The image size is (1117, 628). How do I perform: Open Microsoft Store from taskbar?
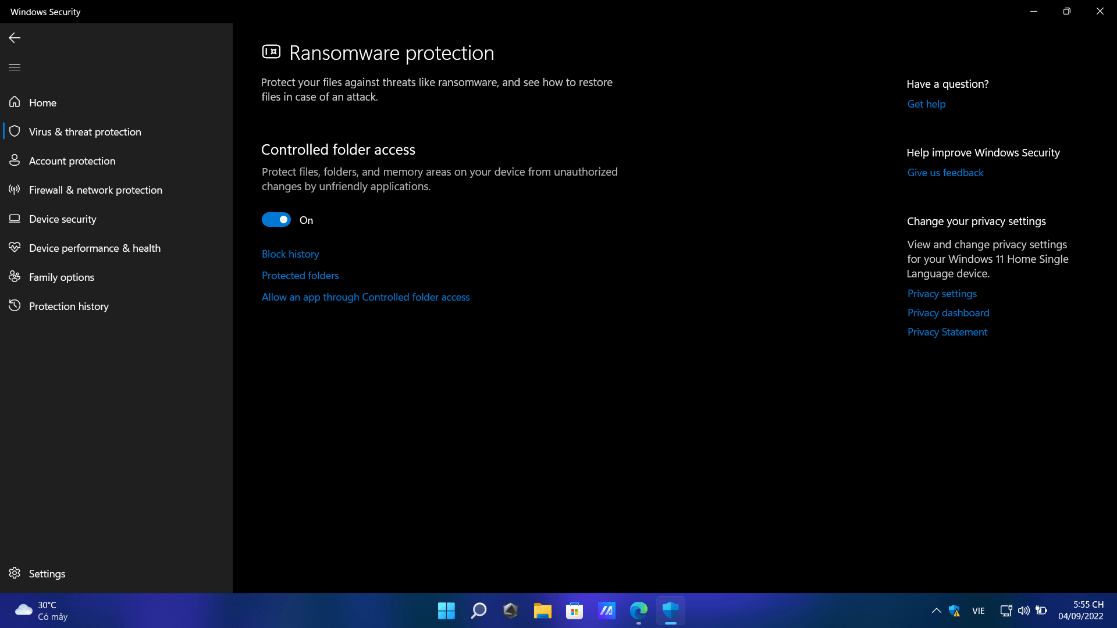pyautogui.click(x=574, y=611)
